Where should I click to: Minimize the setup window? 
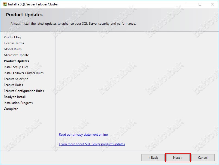pyautogui.click(x=188, y=4)
